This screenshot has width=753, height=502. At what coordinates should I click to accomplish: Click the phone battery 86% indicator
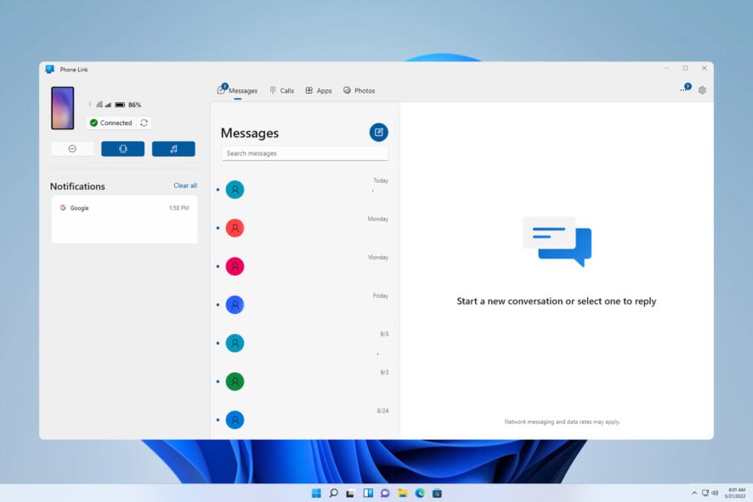[x=127, y=105]
